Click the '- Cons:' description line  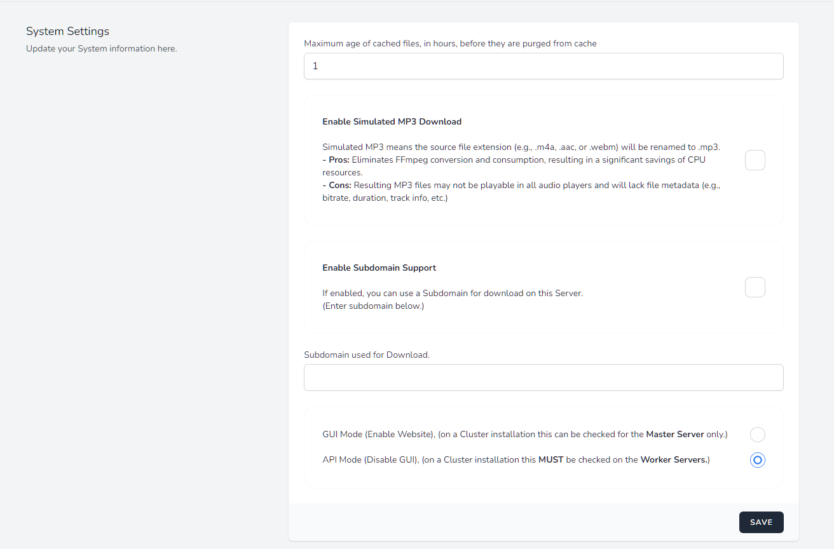point(521,191)
